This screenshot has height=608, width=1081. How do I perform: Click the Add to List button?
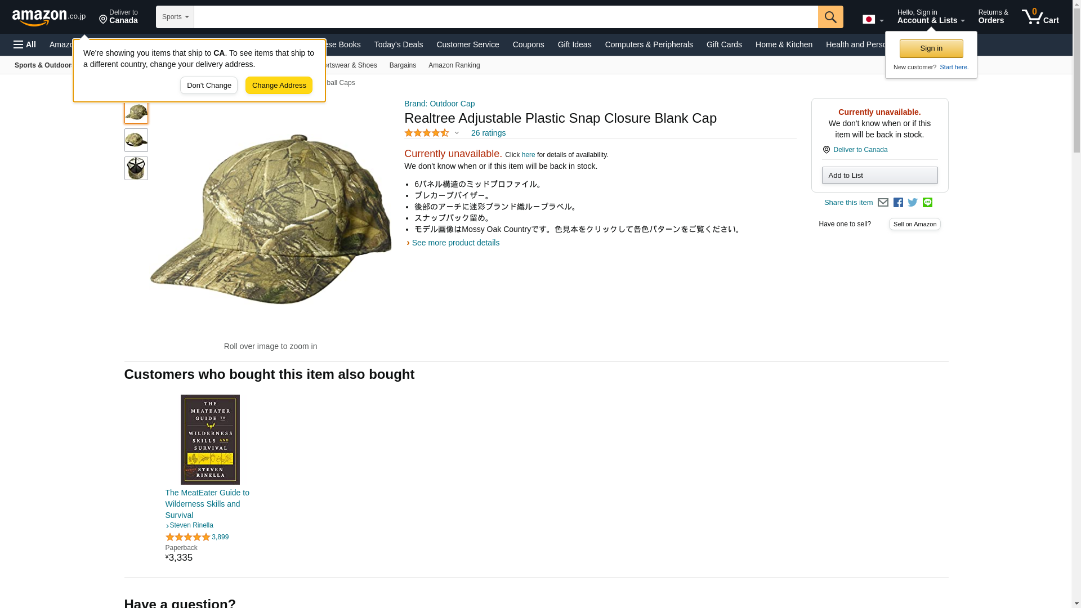point(879,176)
